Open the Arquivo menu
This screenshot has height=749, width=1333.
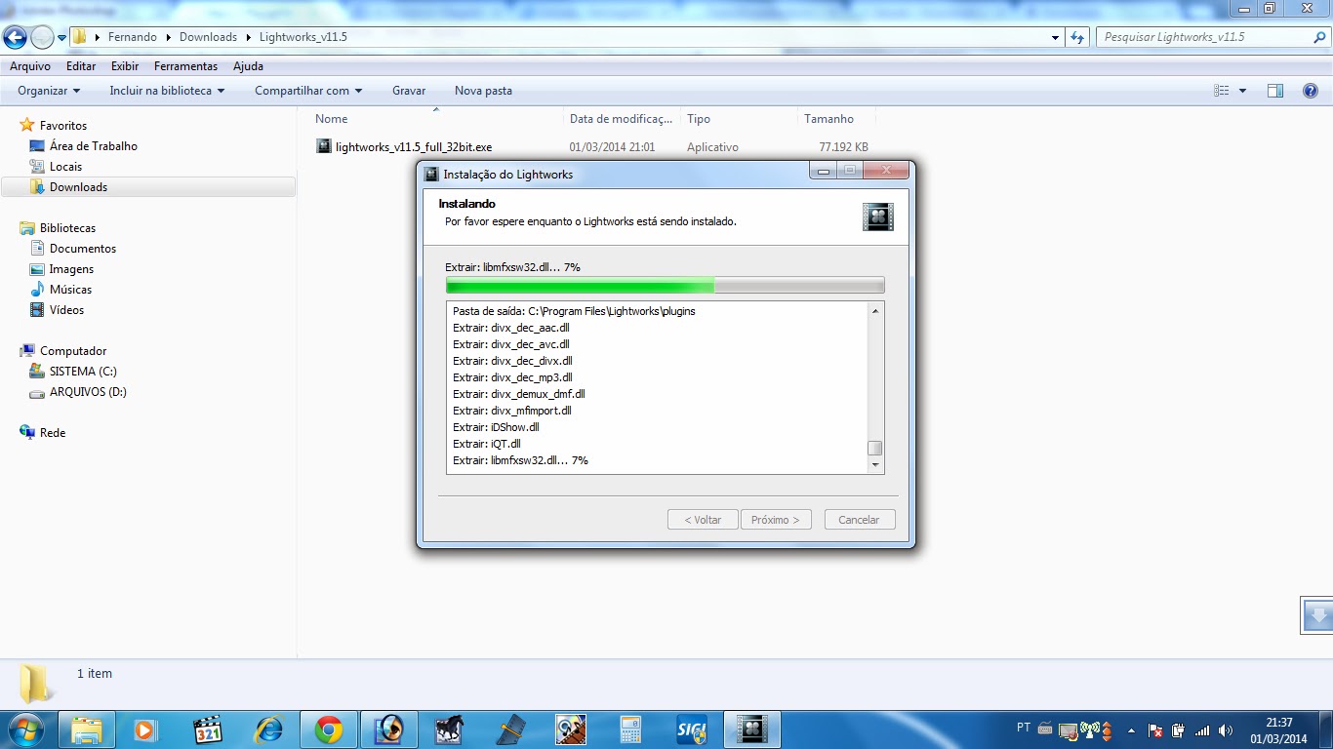(30, 66)
